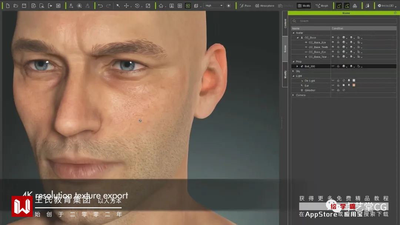Activate the Rotate tool
Viewport: 400px width, 225px height.
click(x=137, y=6)
